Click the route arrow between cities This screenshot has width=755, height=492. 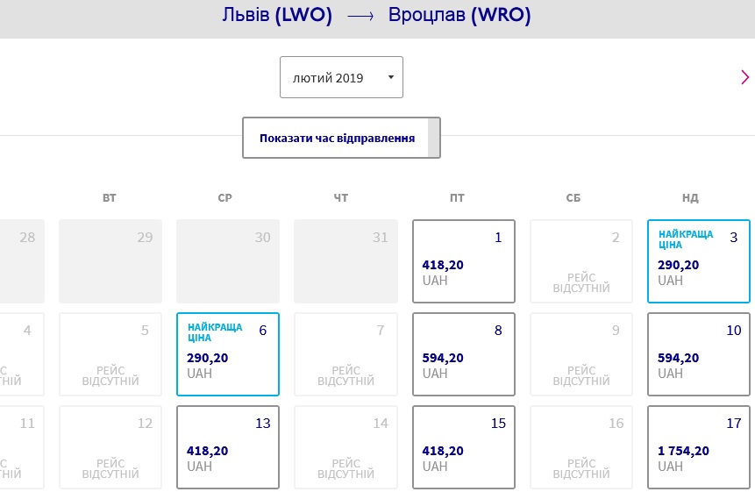tap(360, 17)
